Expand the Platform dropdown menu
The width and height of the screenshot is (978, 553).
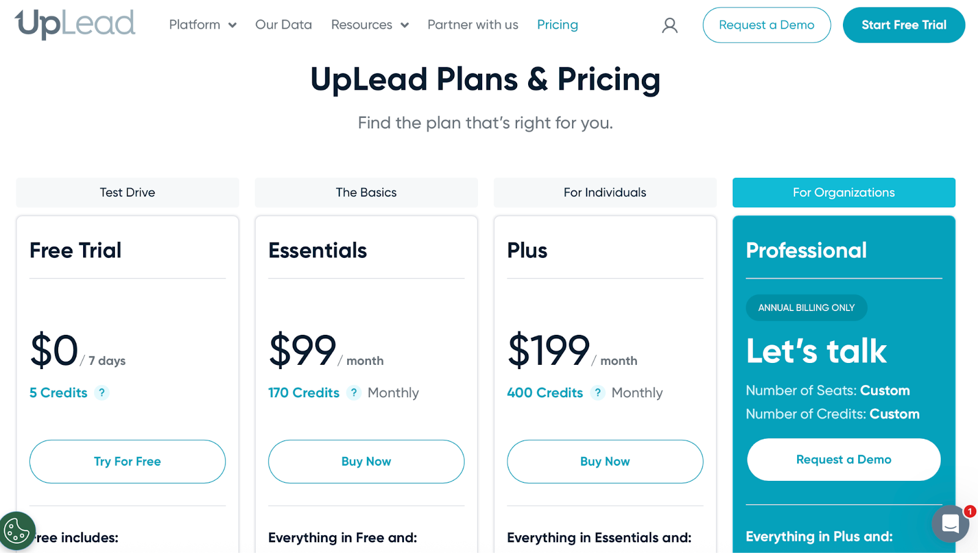click(195, 24)
